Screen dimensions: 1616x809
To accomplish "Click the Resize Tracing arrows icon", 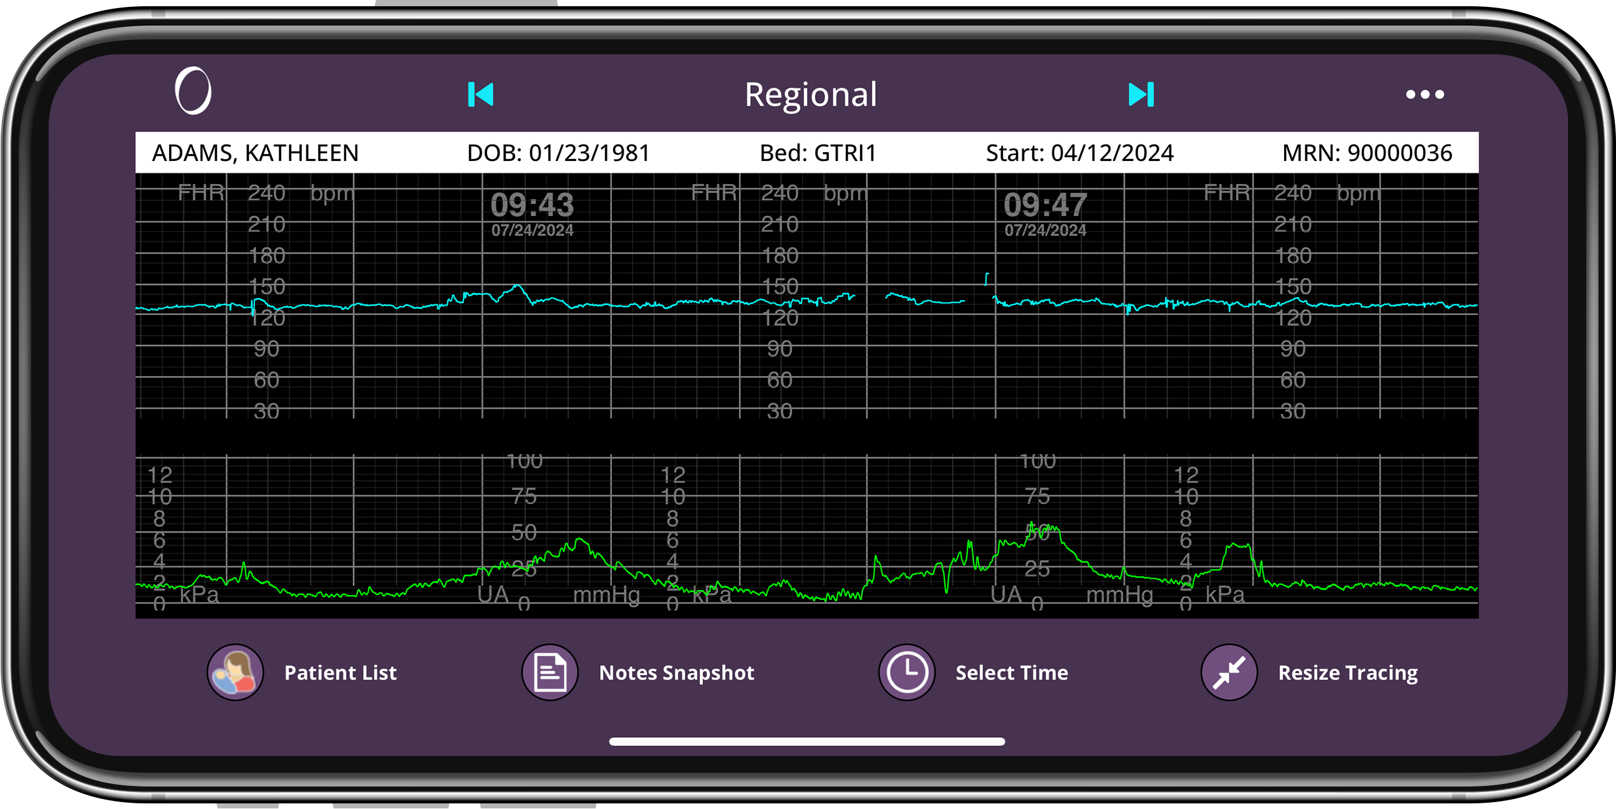I will click(x=1228, y=672).
